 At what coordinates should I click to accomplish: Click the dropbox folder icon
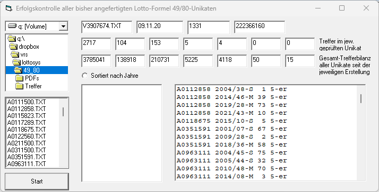[x=14, y=47]
